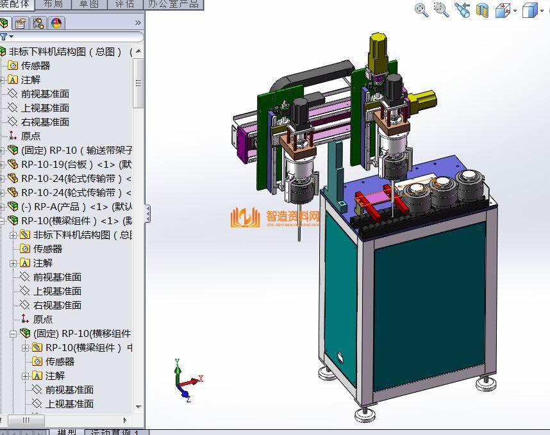Expand the RP-10-19(台板) component node
Image resolution: width=550 pixels, height=435 pixels.
tap(2, 164)
